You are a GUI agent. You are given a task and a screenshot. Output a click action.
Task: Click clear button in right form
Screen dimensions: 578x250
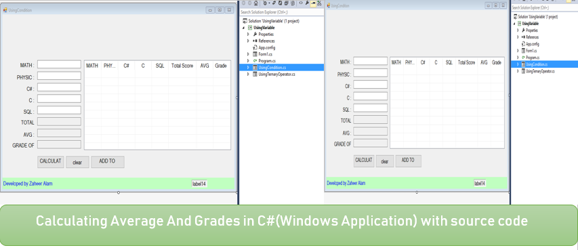point(385,161)
